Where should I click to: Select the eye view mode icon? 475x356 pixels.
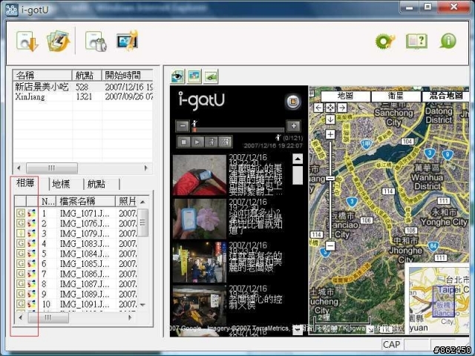[x=177, y=76]
